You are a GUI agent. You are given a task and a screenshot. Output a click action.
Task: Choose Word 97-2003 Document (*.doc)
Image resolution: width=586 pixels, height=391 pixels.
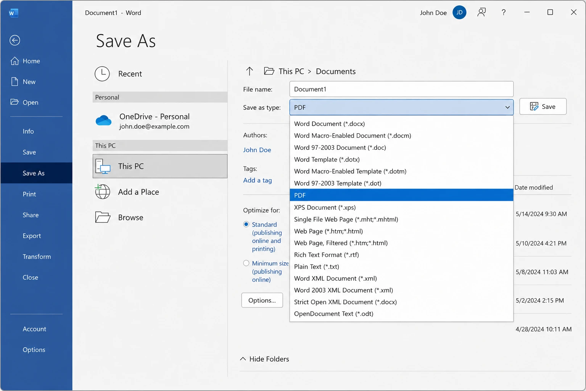click(401, 147)
